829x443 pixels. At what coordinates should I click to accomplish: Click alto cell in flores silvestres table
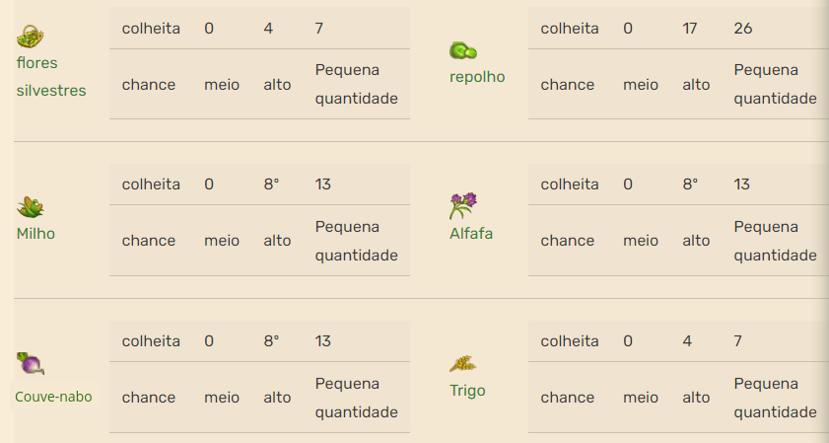pos(277,85)
